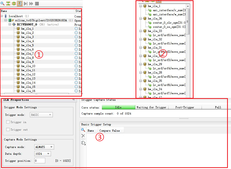Select the hw_ila_16 core row
Screen dimensions: 231x169
[x=28, y=91]
